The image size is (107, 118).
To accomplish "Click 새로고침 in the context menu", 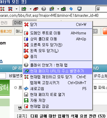I will click(x=58, y=89).
